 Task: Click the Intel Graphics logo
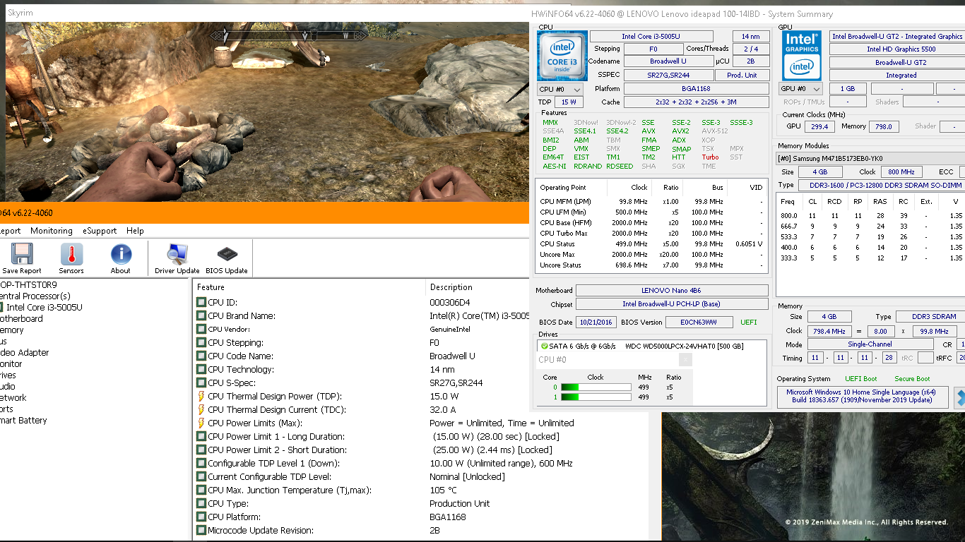coord(802,56)
